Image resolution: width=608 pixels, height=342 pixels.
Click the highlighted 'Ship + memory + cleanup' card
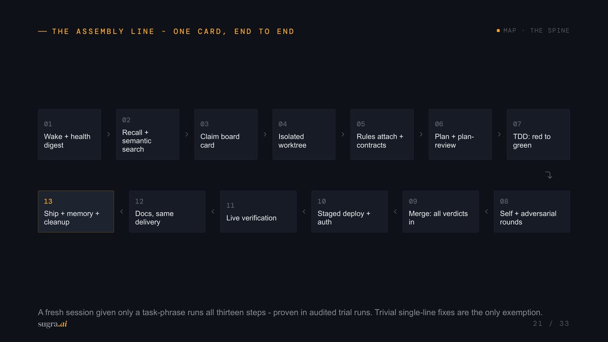click(x=76, y=211)
